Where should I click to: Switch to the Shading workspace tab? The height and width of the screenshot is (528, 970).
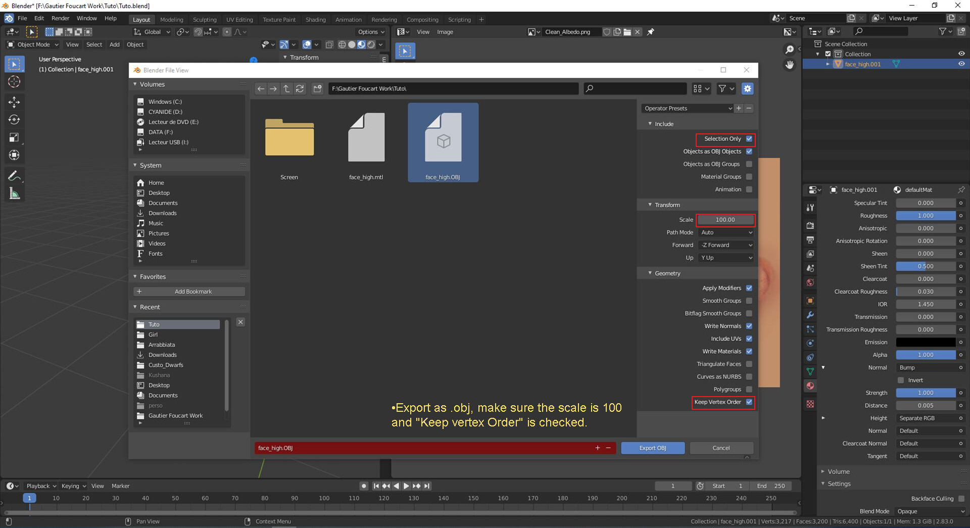point(315,19)
